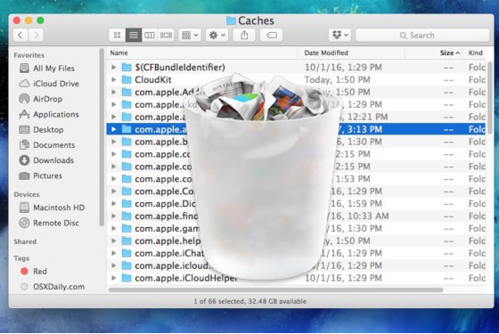This screenshot has width=499, height=334.
Task: Open Pictures in sidebar
Action: (x=40, y=175)
